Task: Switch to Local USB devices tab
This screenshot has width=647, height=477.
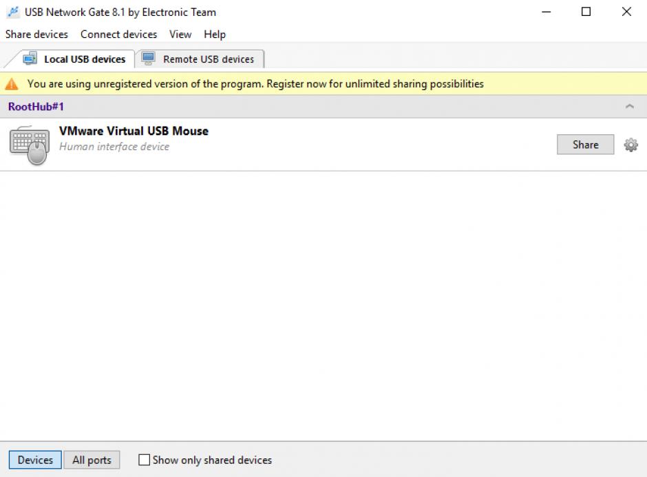Action: [74, 59]
